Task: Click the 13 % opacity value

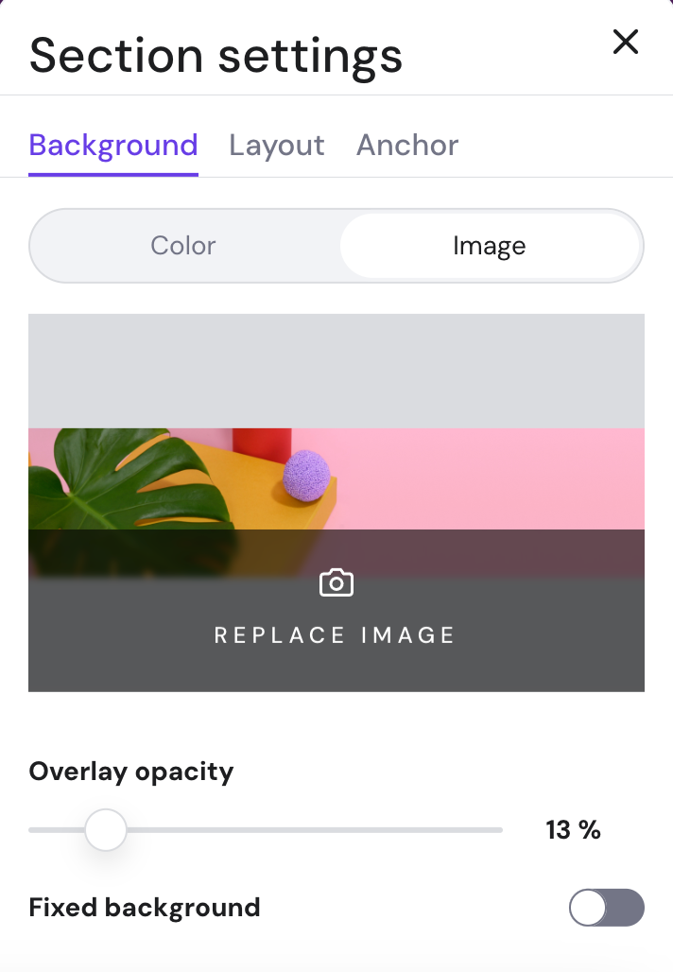Action: pyautogui.click(x=573, y=830)
